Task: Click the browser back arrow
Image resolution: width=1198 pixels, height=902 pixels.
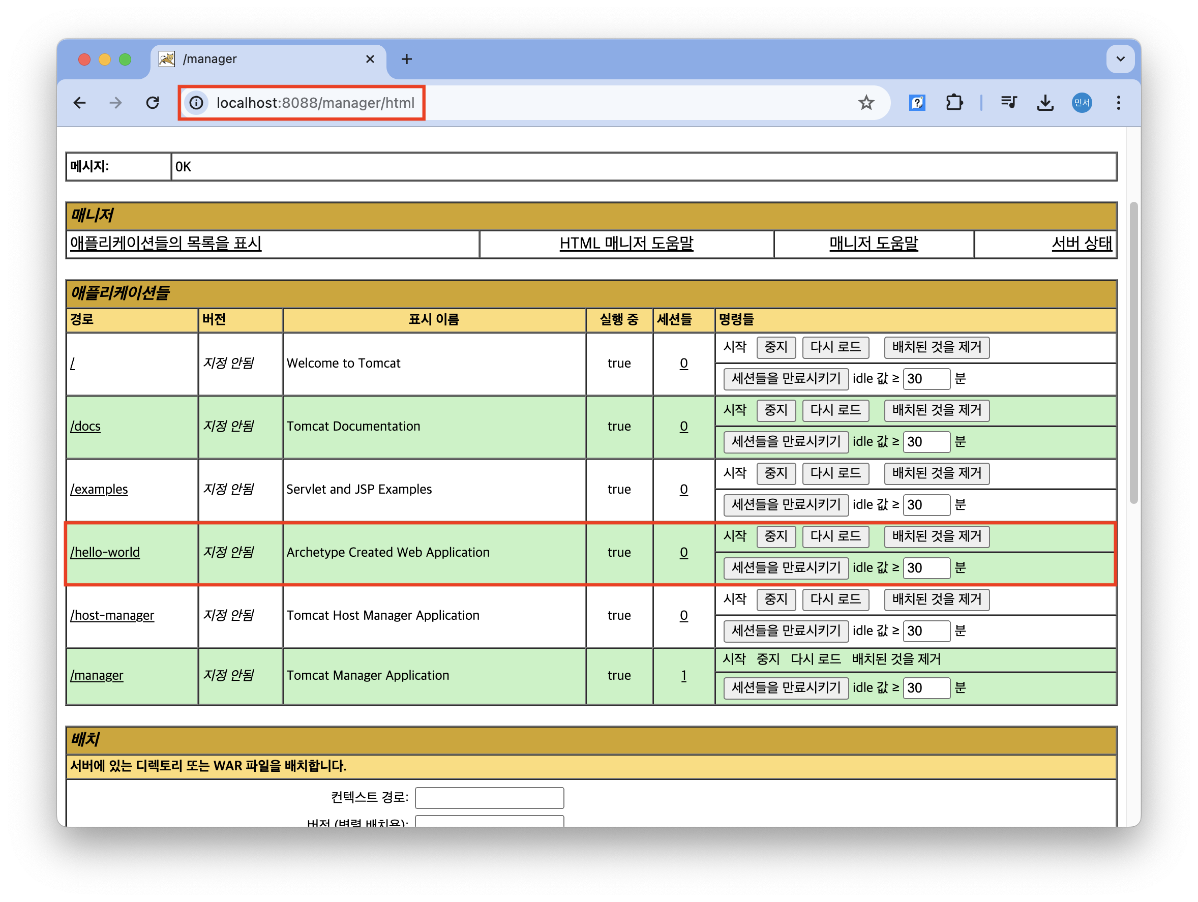Action: tap(80, 103)
